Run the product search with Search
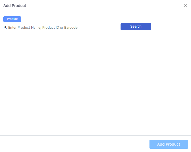This screenshot has height=152, width=191. coord(136,27)
